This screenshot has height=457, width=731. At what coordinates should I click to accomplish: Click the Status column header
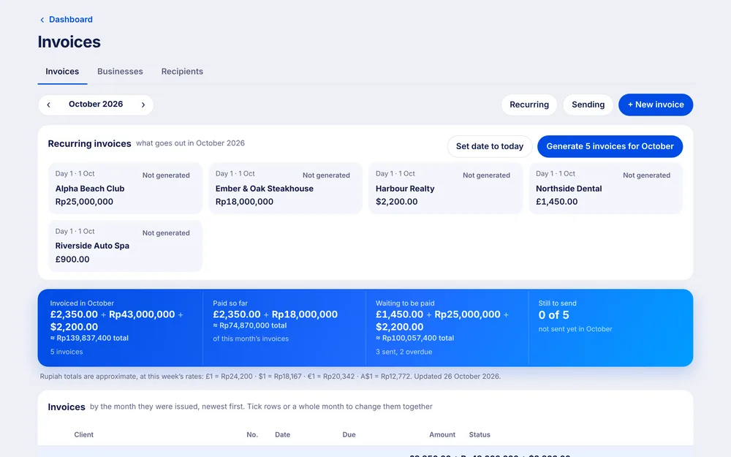click(480, 434)
